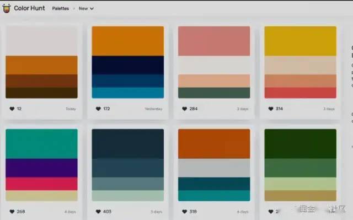Click the teal green swatch above purple
Viewport: 353px width, 220px height.
[42, 144]
